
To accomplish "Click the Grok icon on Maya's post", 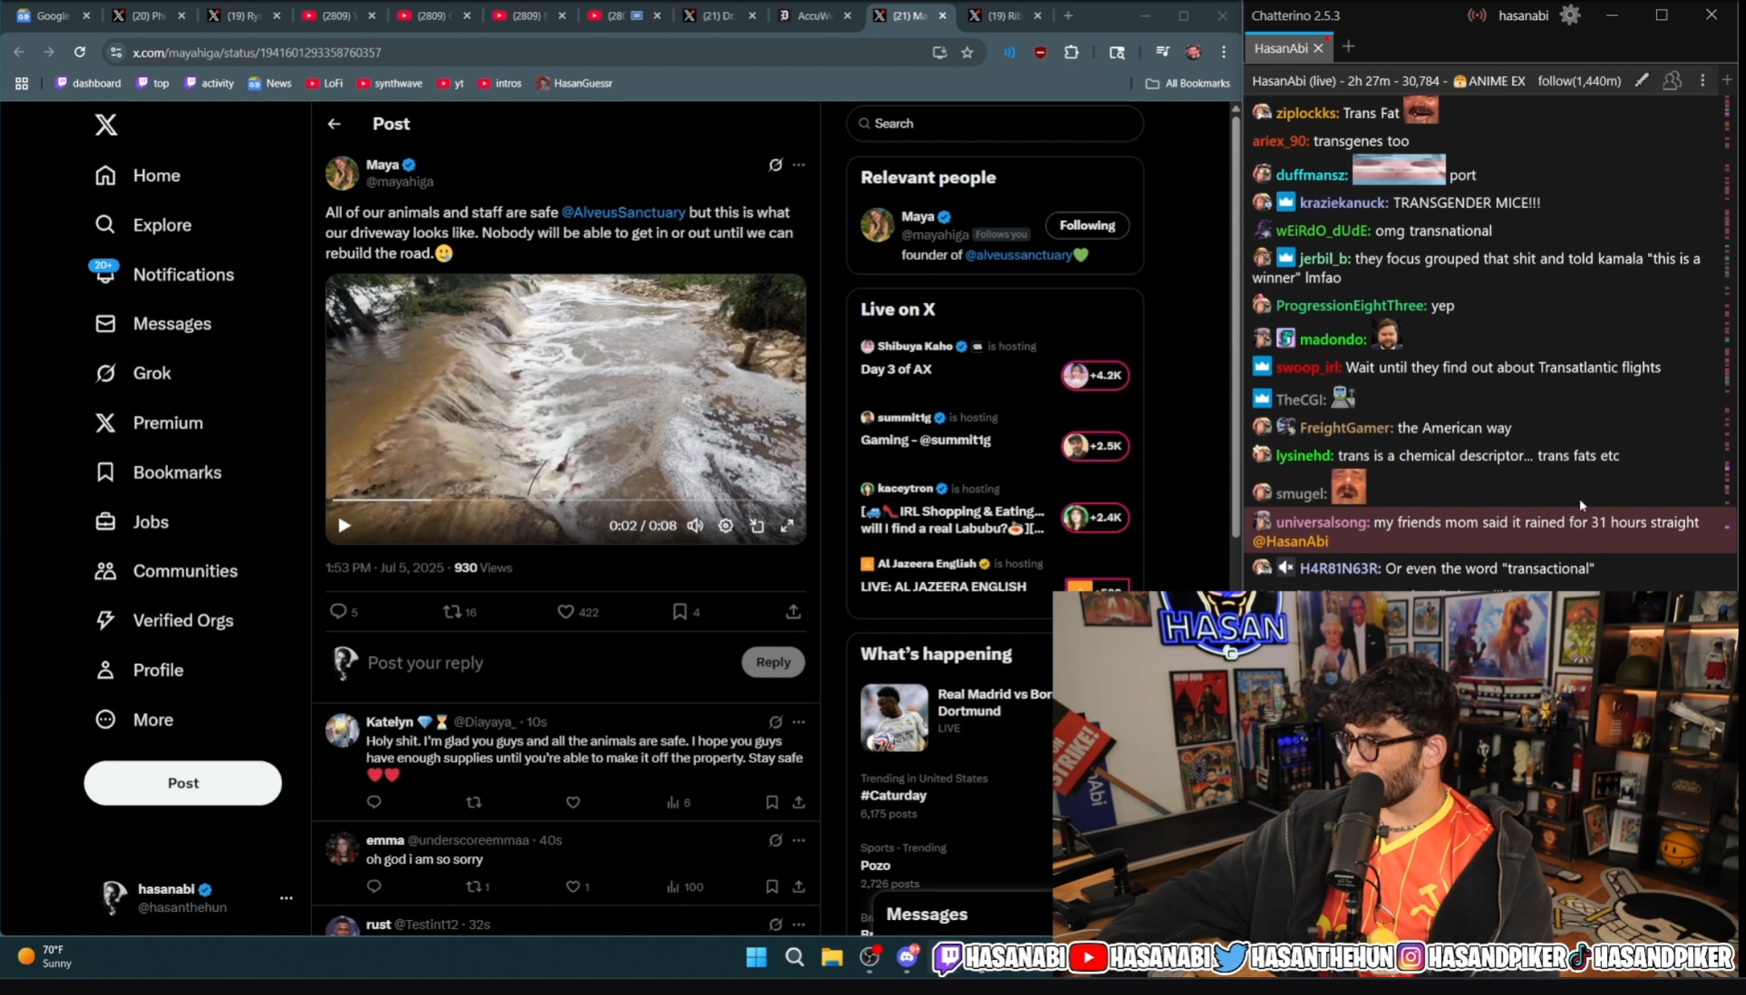I will point(775,165).
